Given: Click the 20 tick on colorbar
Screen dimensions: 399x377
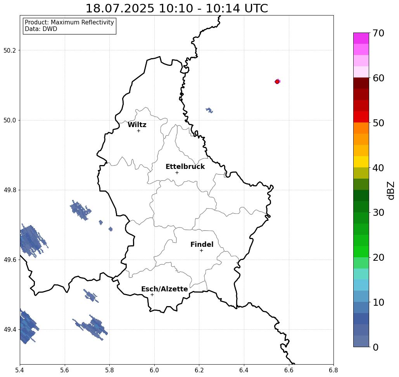Looking at the screenshot, I should [x=378, y=258].
